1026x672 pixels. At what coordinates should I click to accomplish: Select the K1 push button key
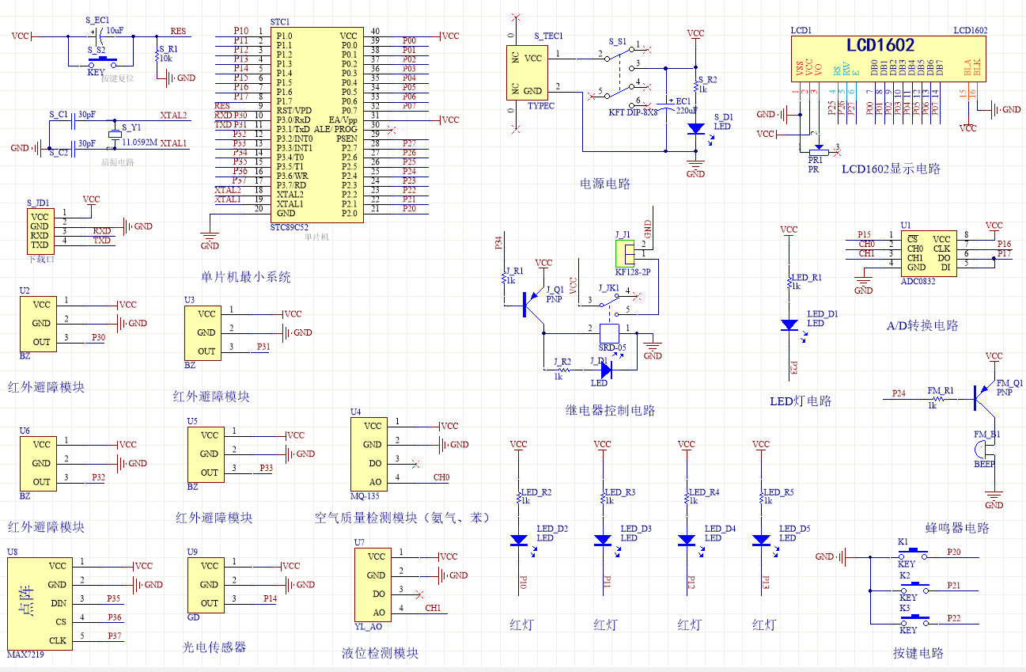(x=916, y=552)
